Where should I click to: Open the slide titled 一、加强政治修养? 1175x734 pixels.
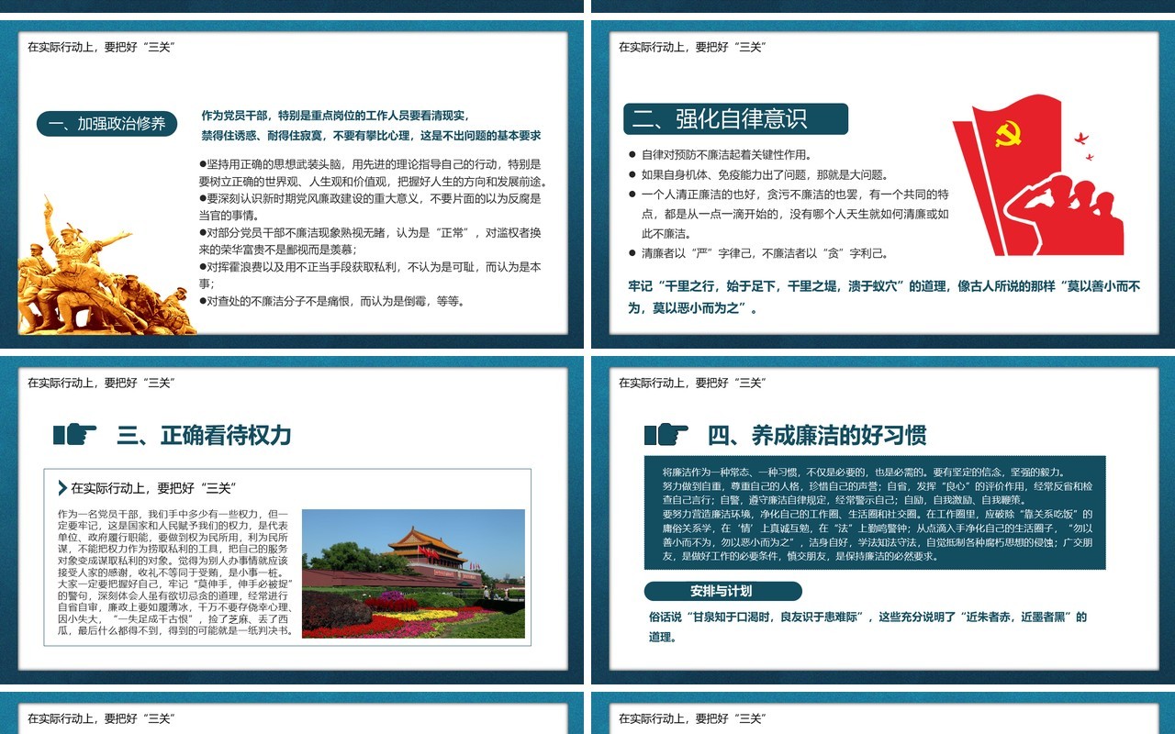(292, 184)
